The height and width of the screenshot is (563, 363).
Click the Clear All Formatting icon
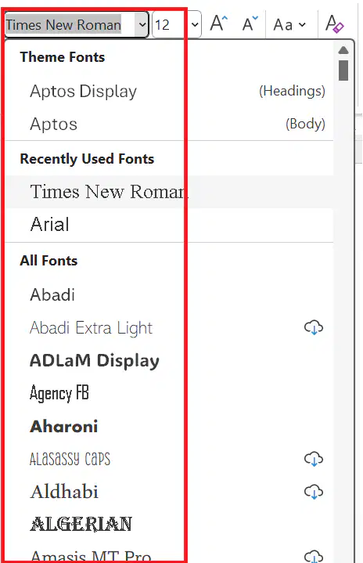(334, 23)
